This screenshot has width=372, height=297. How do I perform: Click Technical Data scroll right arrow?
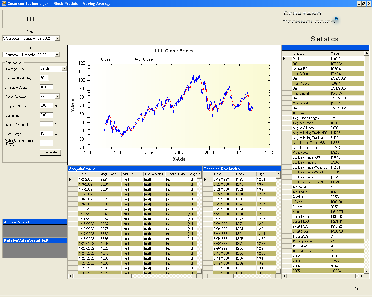(273, 276)
